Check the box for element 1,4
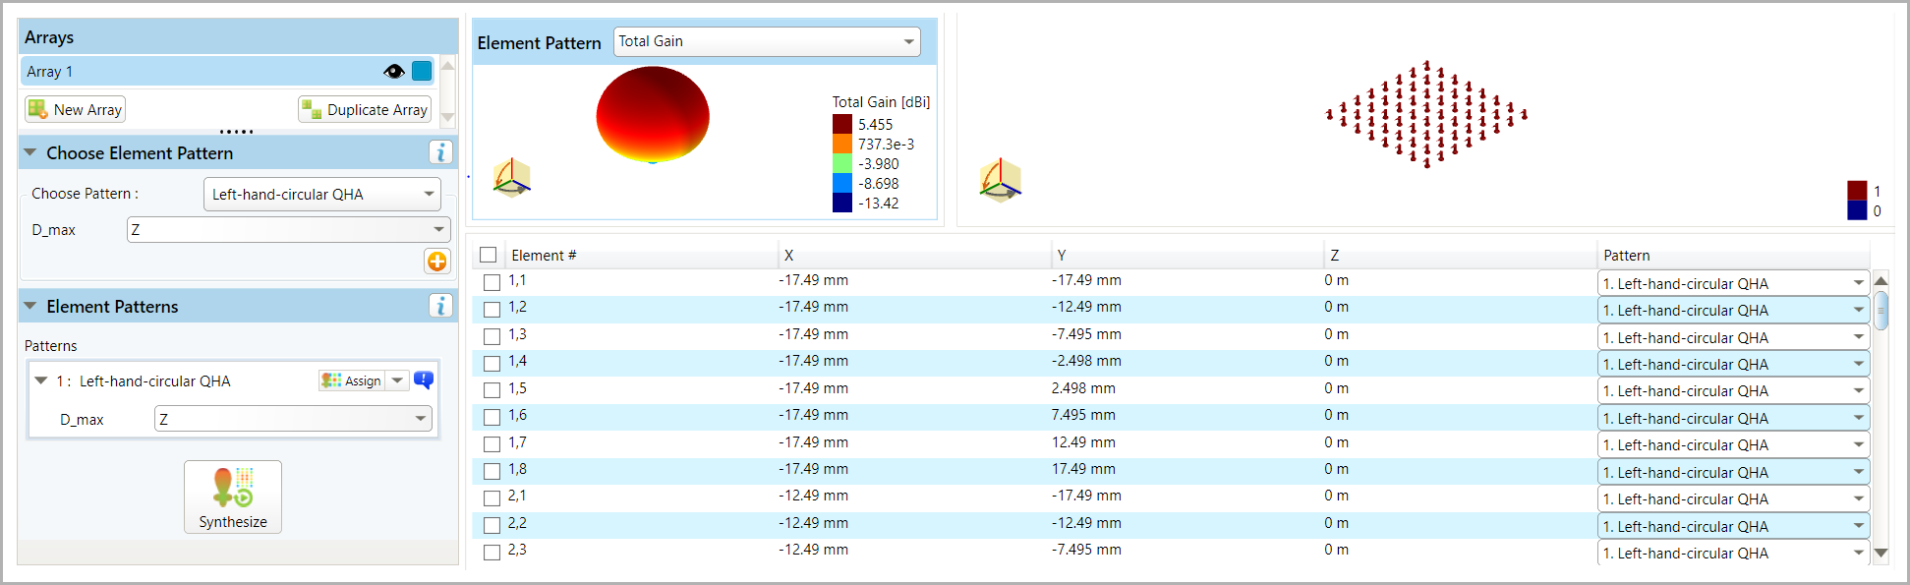 point(492,363)
